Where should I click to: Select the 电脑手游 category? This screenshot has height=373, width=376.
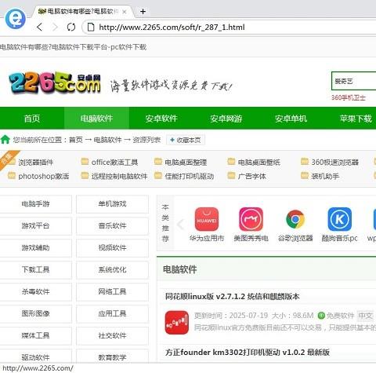35,203
